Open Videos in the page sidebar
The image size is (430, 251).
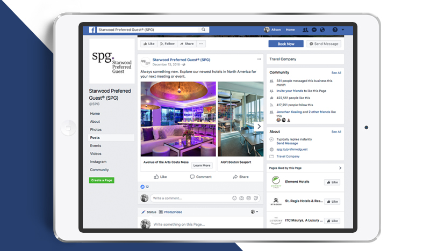pyautogui.click(x=96, y=153)
